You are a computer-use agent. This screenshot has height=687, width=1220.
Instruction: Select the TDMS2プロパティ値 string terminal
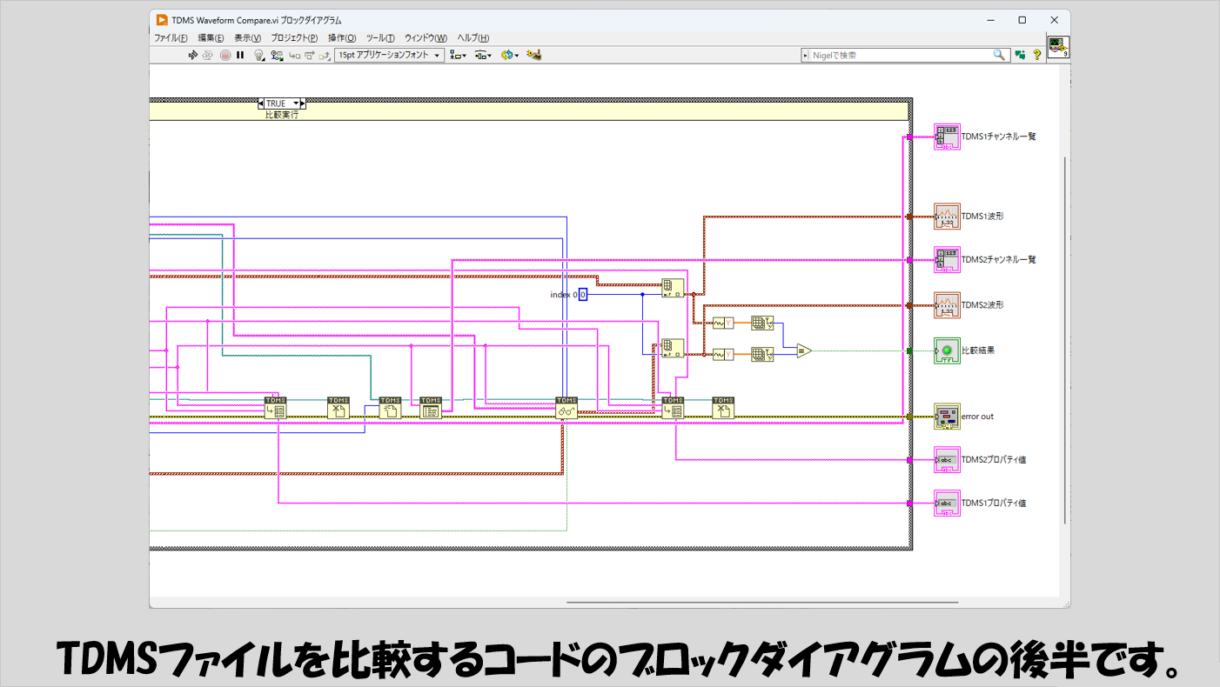[x=947, y=459]
